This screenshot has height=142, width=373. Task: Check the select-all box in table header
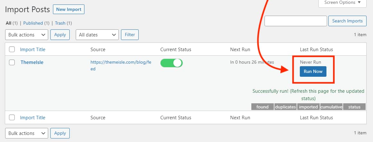coord(12,49)
